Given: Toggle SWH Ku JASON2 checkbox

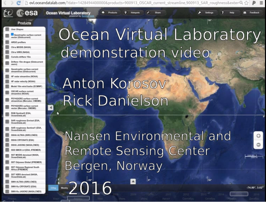Looking at the screenshot, I should (x=7, y=191).
